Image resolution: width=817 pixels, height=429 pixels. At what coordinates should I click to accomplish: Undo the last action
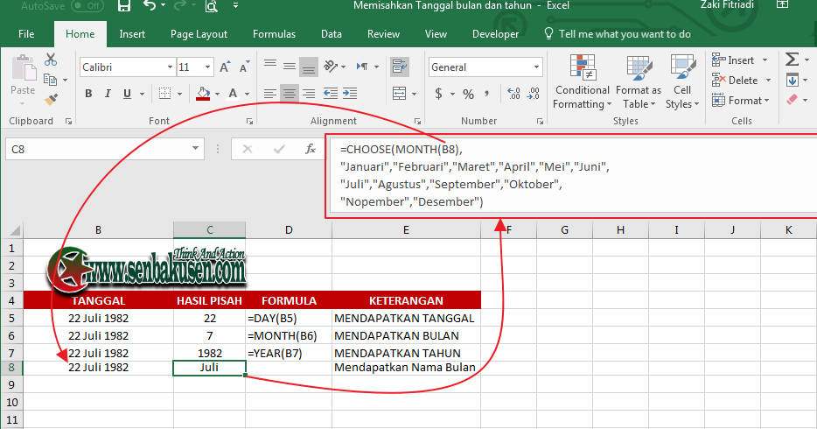coord(150,6)
